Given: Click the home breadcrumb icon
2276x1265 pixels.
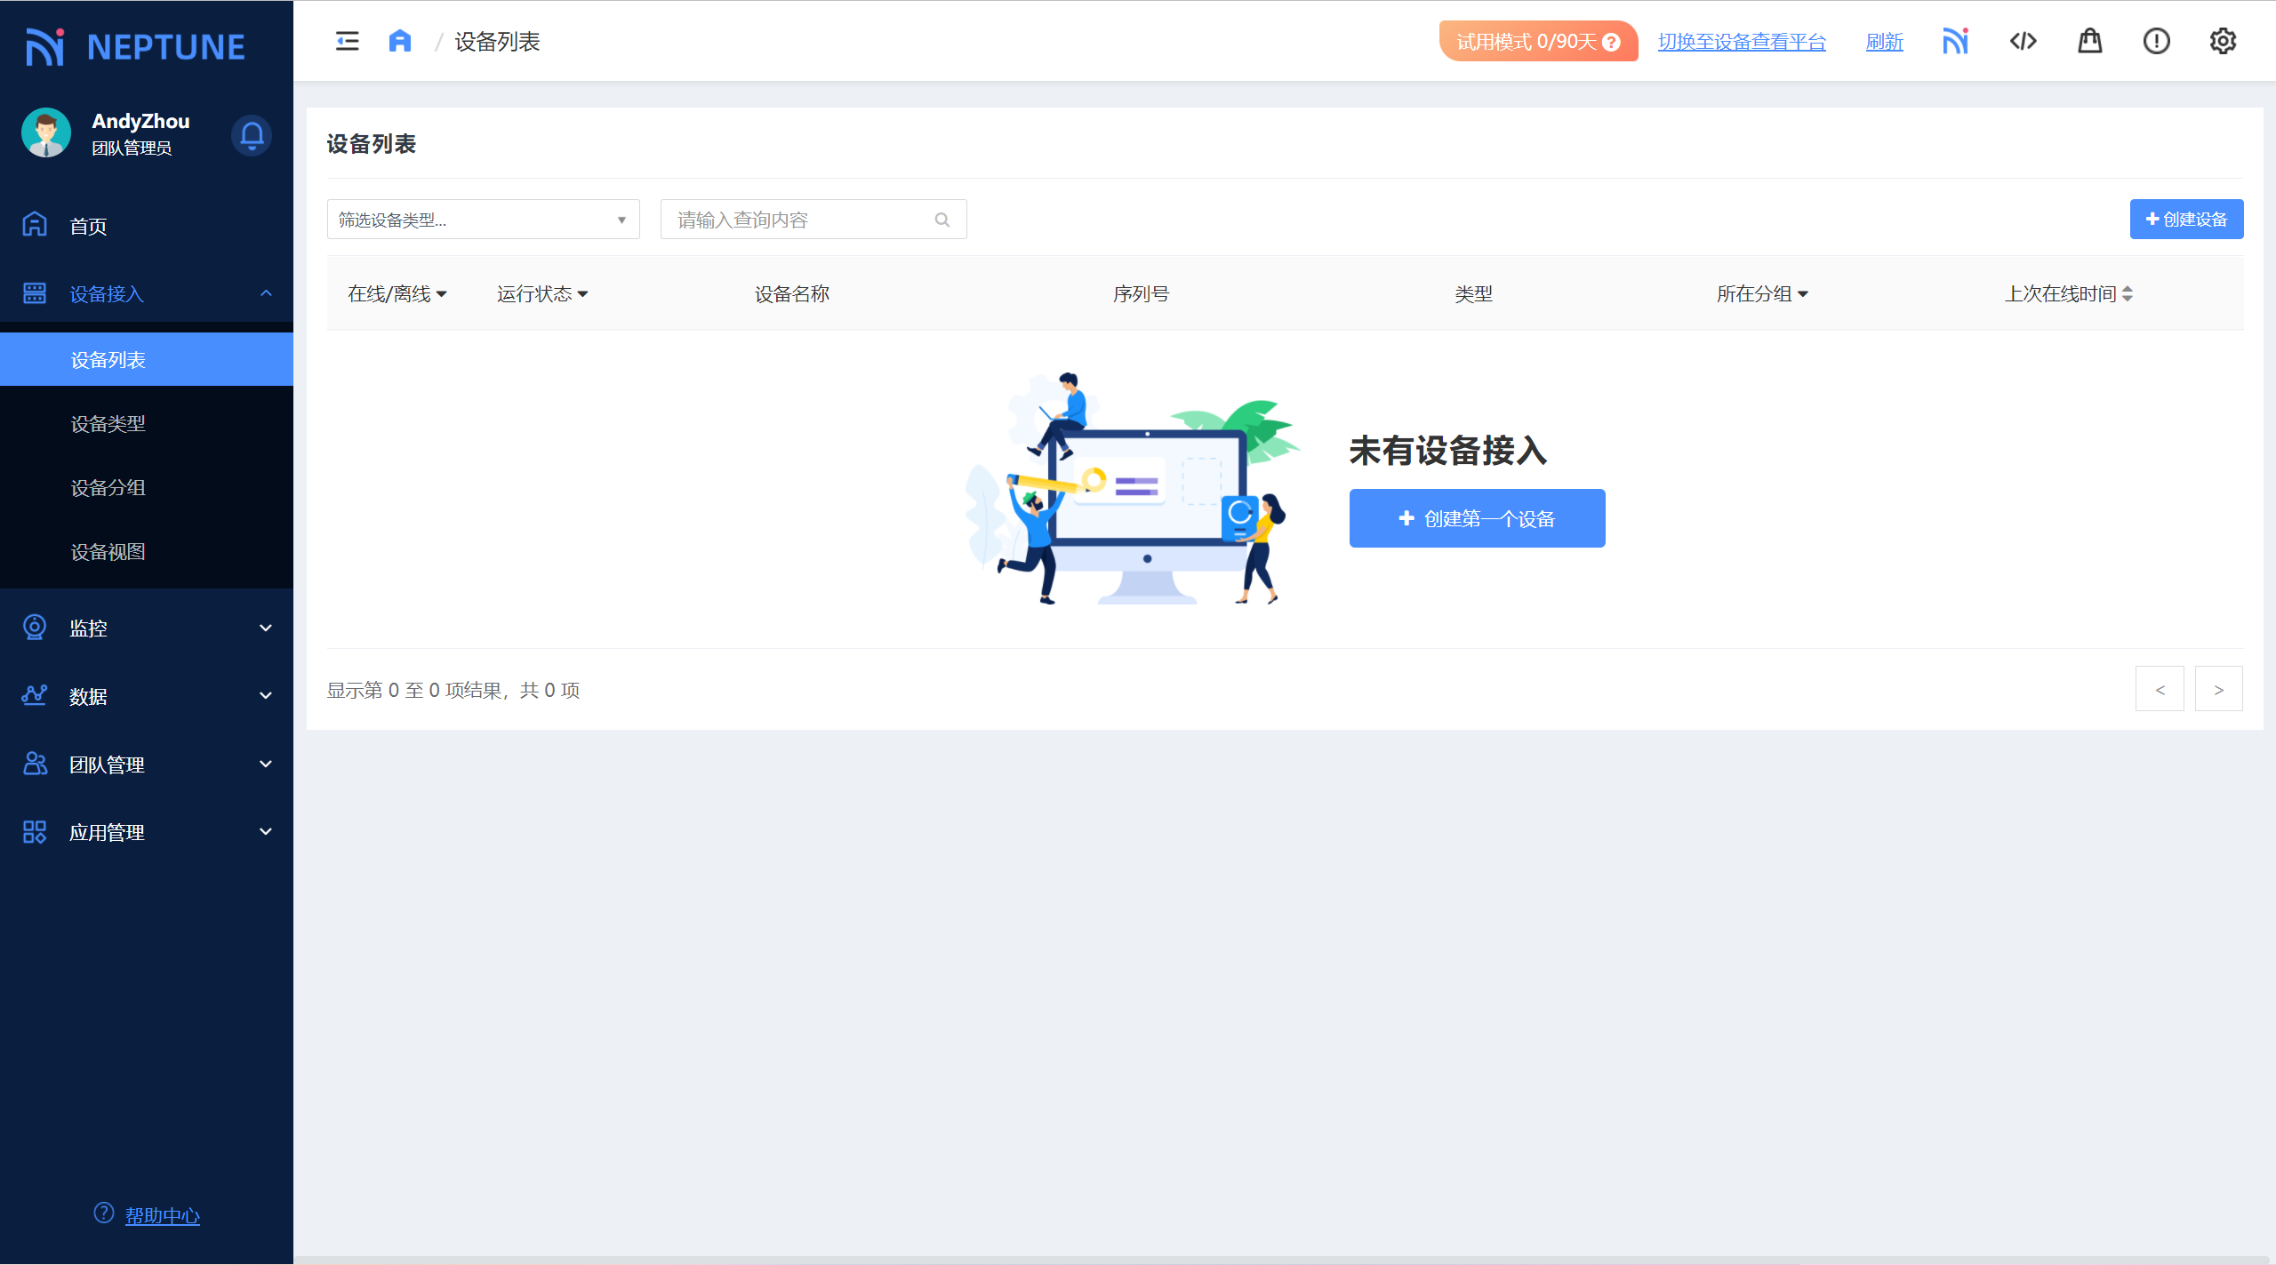Looking at the screenshot, I should [400, 41].
